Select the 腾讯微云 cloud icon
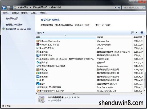Image resolution: width=147 pixels, height=109 pixels. tap(38, 77)
